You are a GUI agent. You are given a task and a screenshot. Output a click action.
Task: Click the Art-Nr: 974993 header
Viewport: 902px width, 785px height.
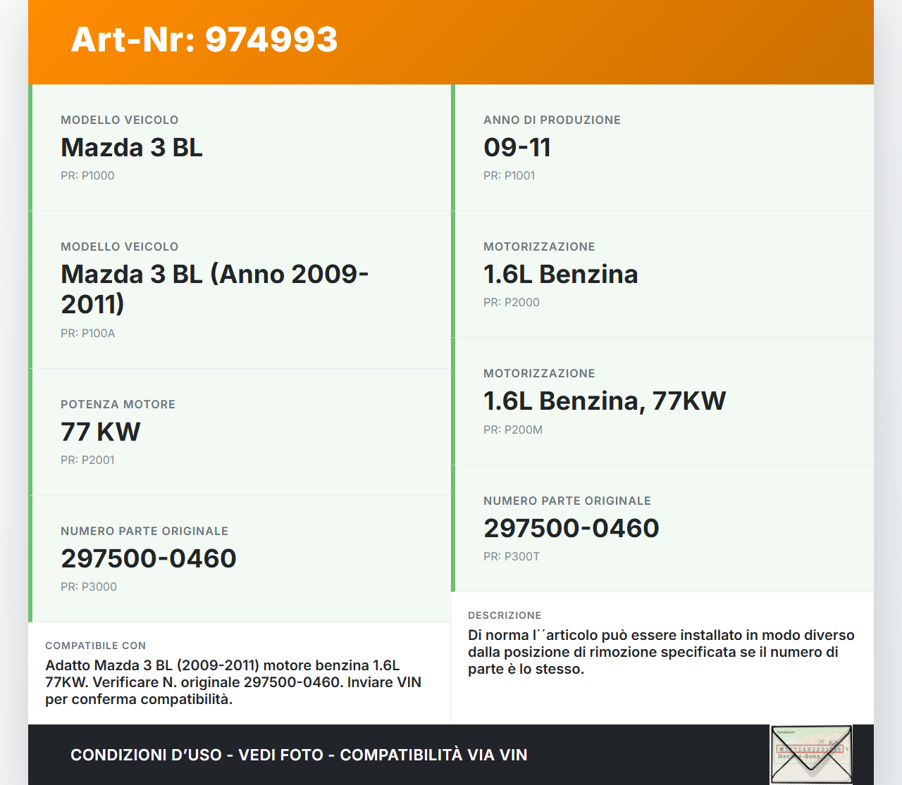click(x=203, y=40)
